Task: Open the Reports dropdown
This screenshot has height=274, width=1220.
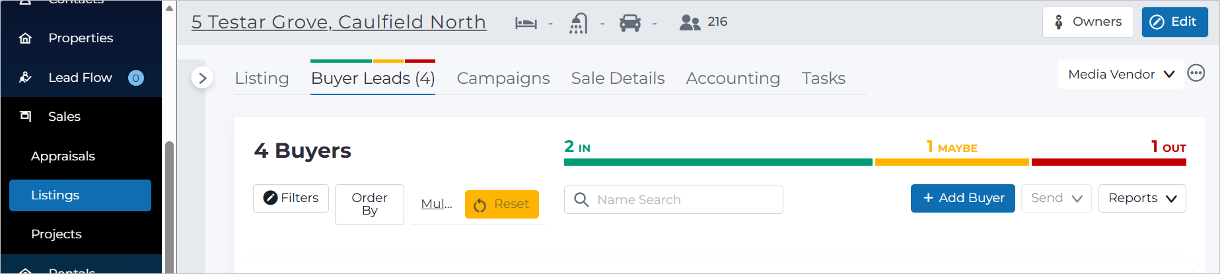Action: (x=1142, y=198)
